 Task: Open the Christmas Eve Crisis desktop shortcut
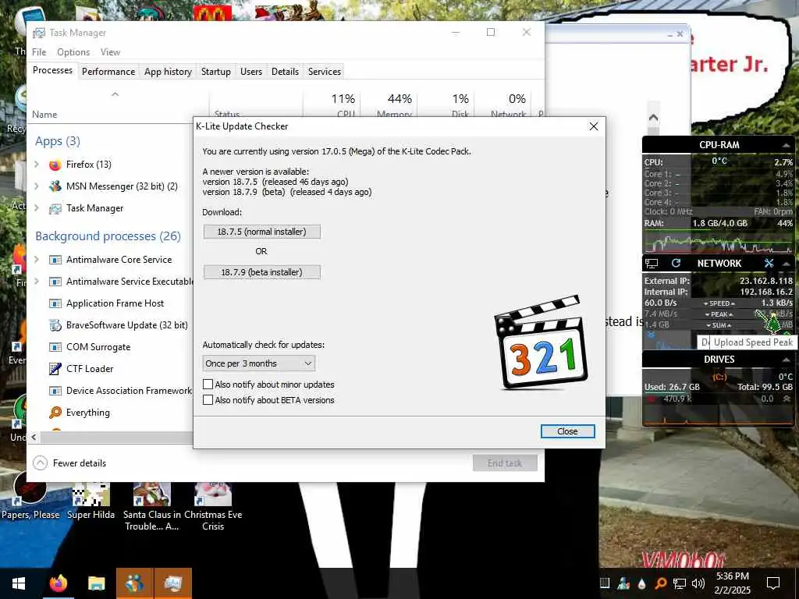pyautogui.click(x=213, y=507)
